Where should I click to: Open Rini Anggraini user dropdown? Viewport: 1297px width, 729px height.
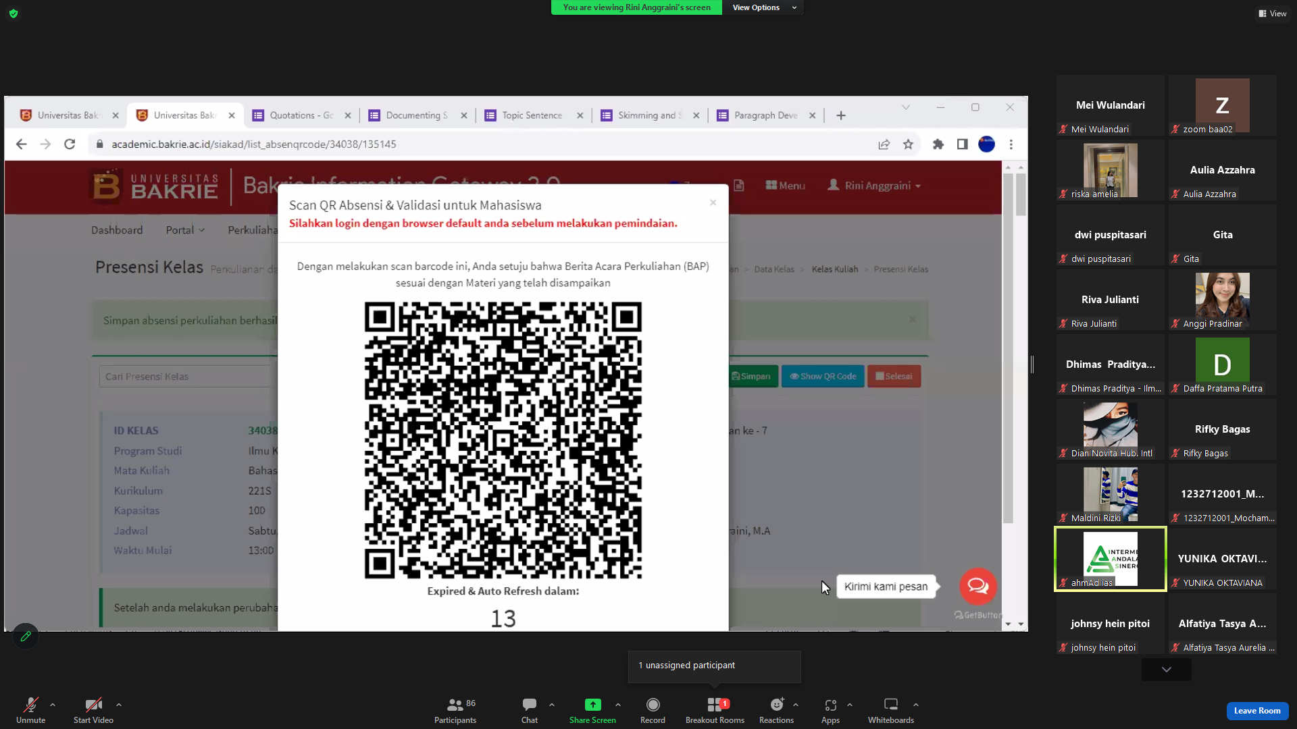point(874,186)
